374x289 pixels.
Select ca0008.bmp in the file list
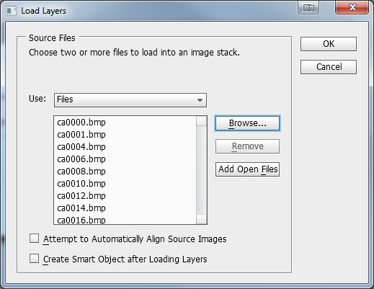tap(125, 172)
